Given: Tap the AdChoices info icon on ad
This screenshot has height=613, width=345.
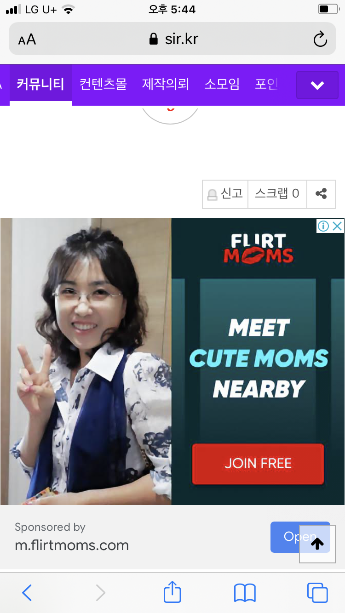Looking at the screenshot, I should (x=323, y=226).
